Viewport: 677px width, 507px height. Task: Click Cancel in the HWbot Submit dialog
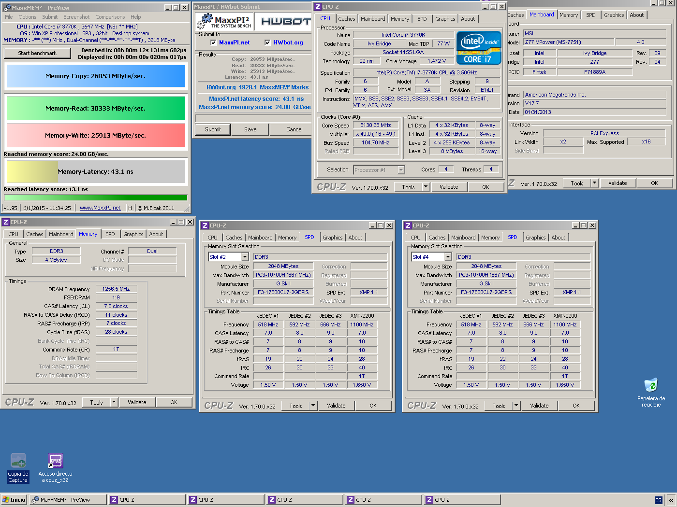pos(292,129)
